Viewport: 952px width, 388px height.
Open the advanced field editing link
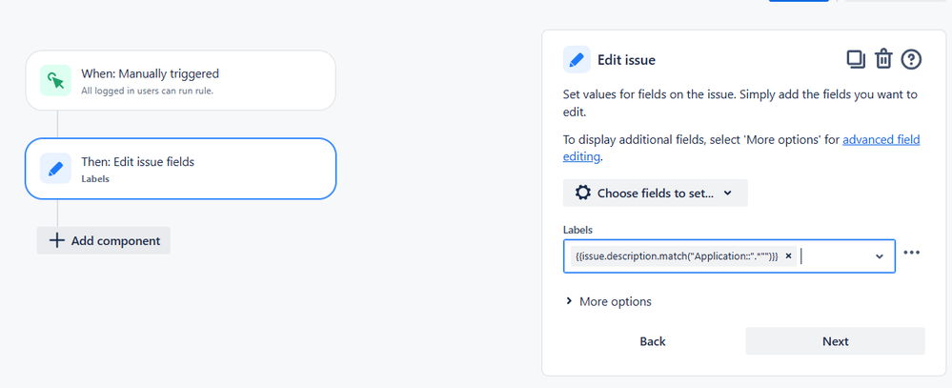(881, 139)
